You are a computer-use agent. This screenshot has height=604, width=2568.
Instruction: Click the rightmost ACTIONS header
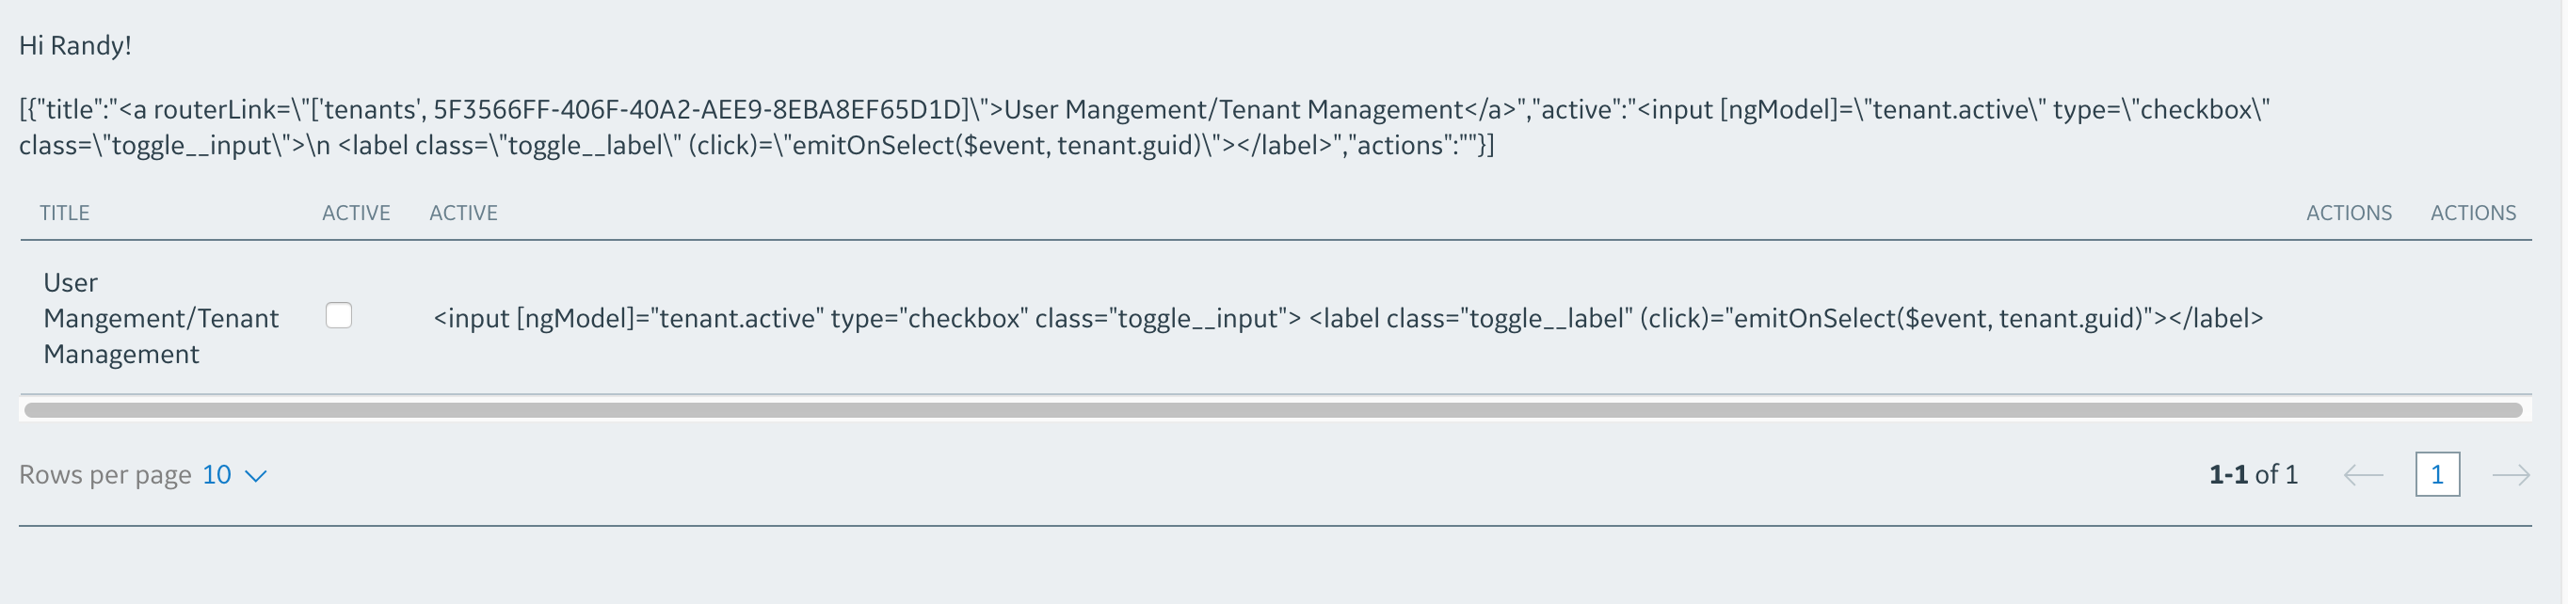click(x=2473, y=213)
